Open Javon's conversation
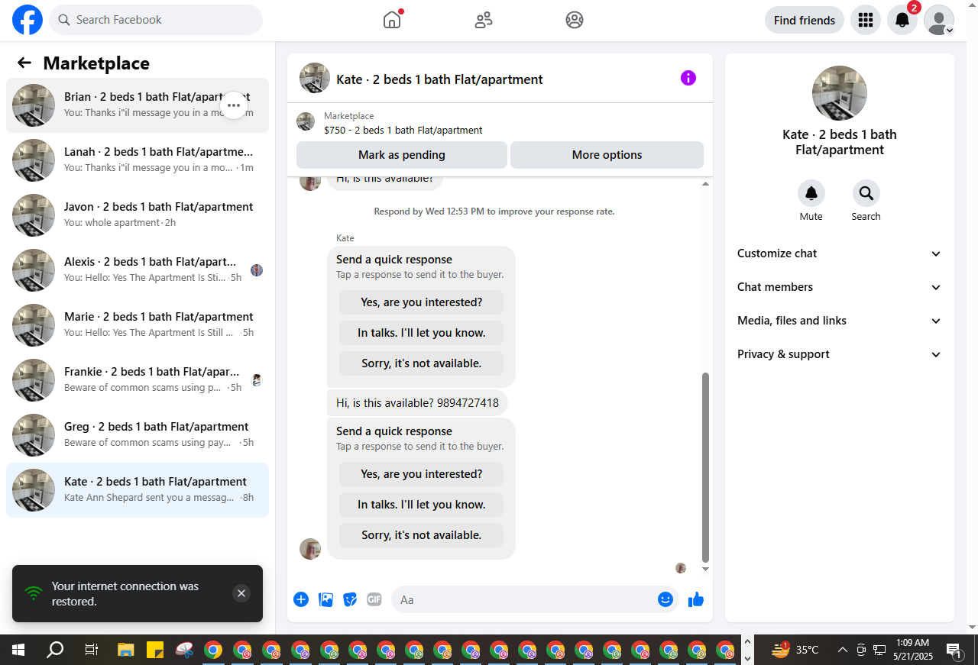The image size is (978, 665). coord(138,215)
